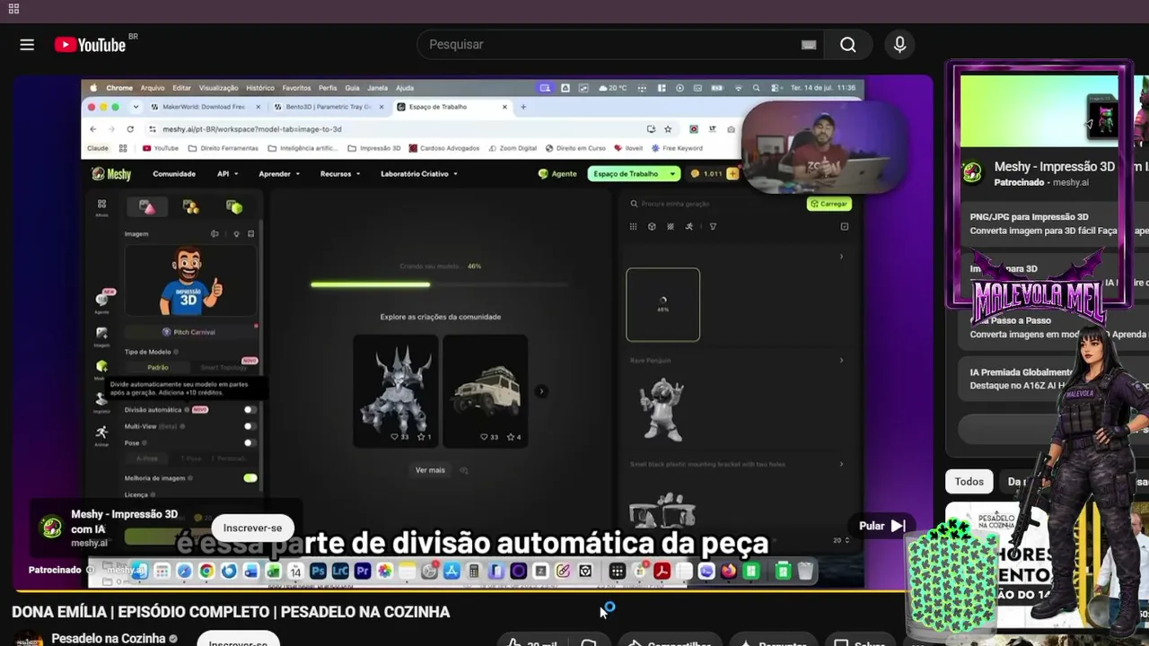Click the lightbulb icon beside the Imagem label
1149x646 pixels.
236,234
